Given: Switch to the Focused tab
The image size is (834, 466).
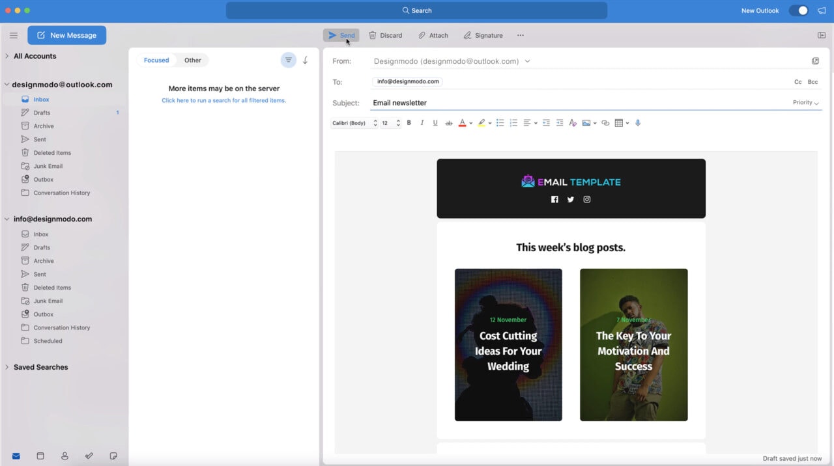Looking at the screenshot, I should point(156,59).
